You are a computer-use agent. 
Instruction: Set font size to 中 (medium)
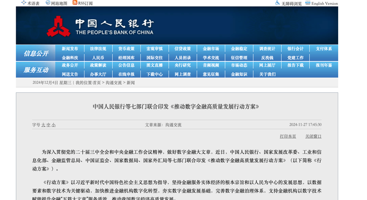[48, 125]
